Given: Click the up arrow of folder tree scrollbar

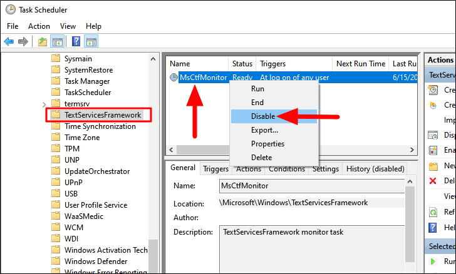Looking at the screenshot, I should coord(153,59).
